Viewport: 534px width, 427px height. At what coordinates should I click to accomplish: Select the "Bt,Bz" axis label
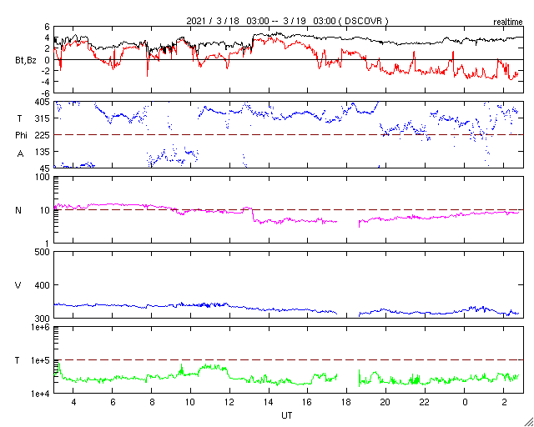[x=26, y=62]
